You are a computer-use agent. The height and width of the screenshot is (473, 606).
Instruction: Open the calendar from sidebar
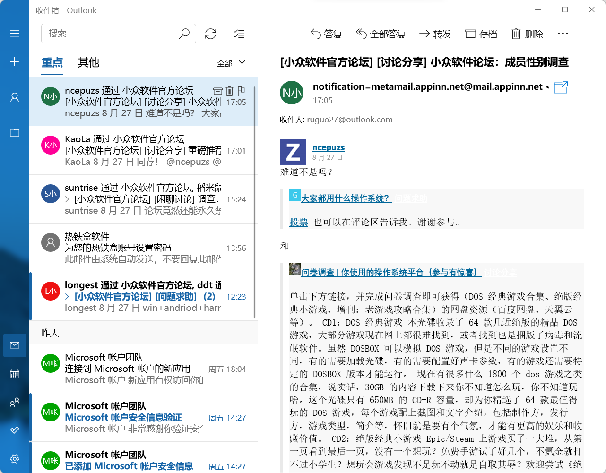15,374
